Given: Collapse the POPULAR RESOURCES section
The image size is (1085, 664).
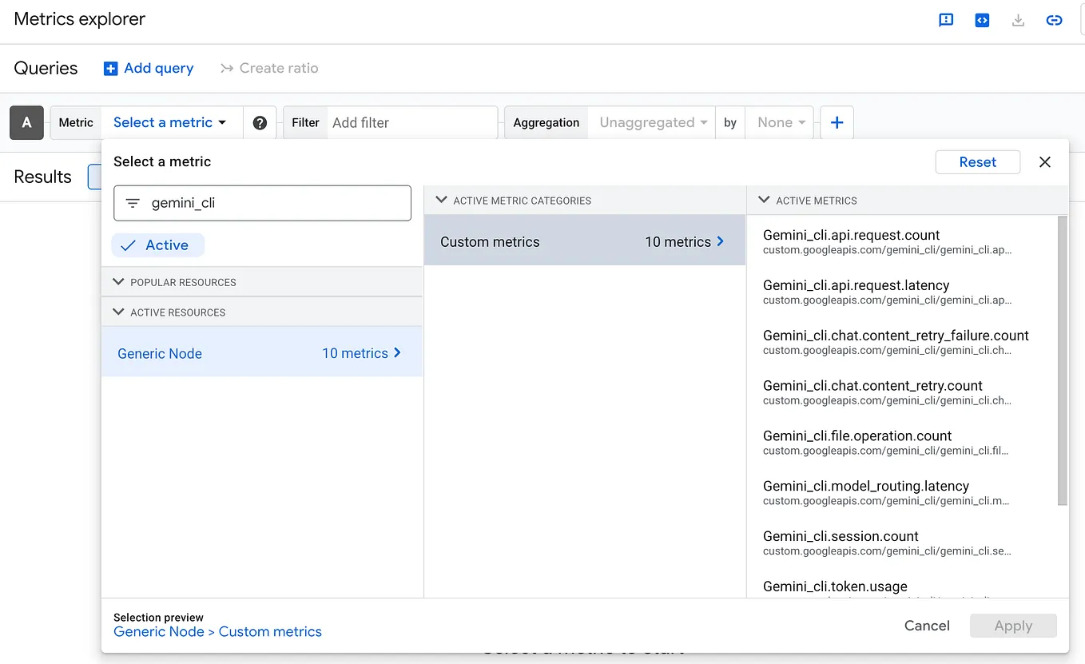Looking at the screenshot, I should [x=118, y=282].
